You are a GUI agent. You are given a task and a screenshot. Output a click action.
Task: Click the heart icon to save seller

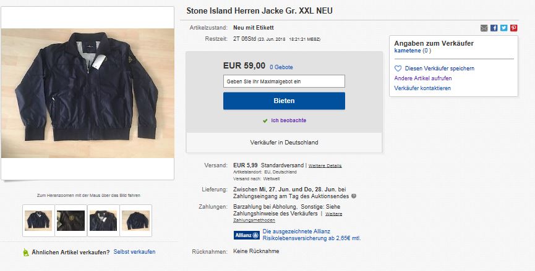[x=398, y=69]
